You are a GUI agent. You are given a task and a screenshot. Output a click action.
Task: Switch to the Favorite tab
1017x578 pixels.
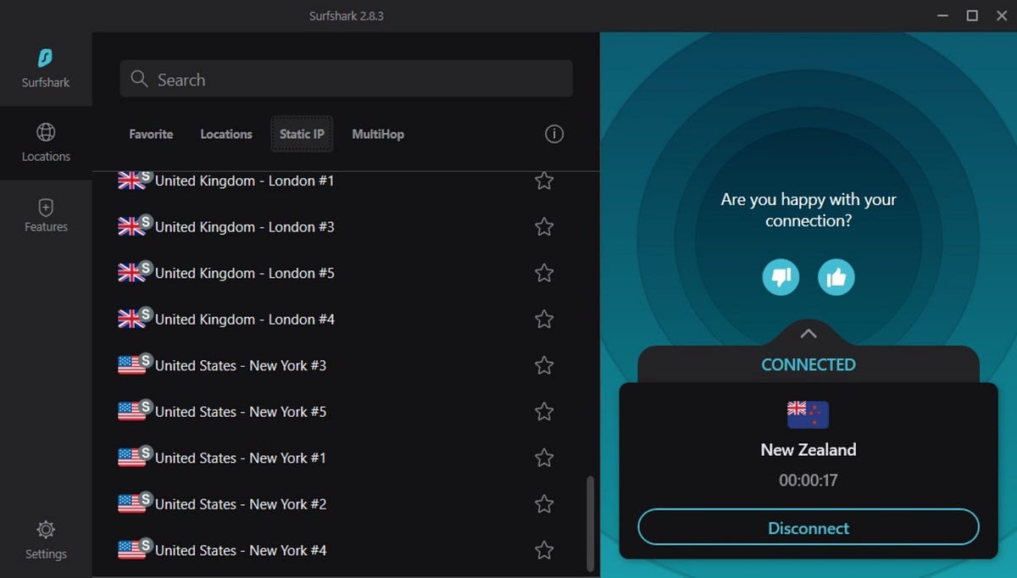coord(151,134)
